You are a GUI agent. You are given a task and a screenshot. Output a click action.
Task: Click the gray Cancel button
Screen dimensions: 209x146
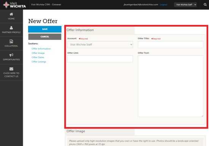(45, 37)
